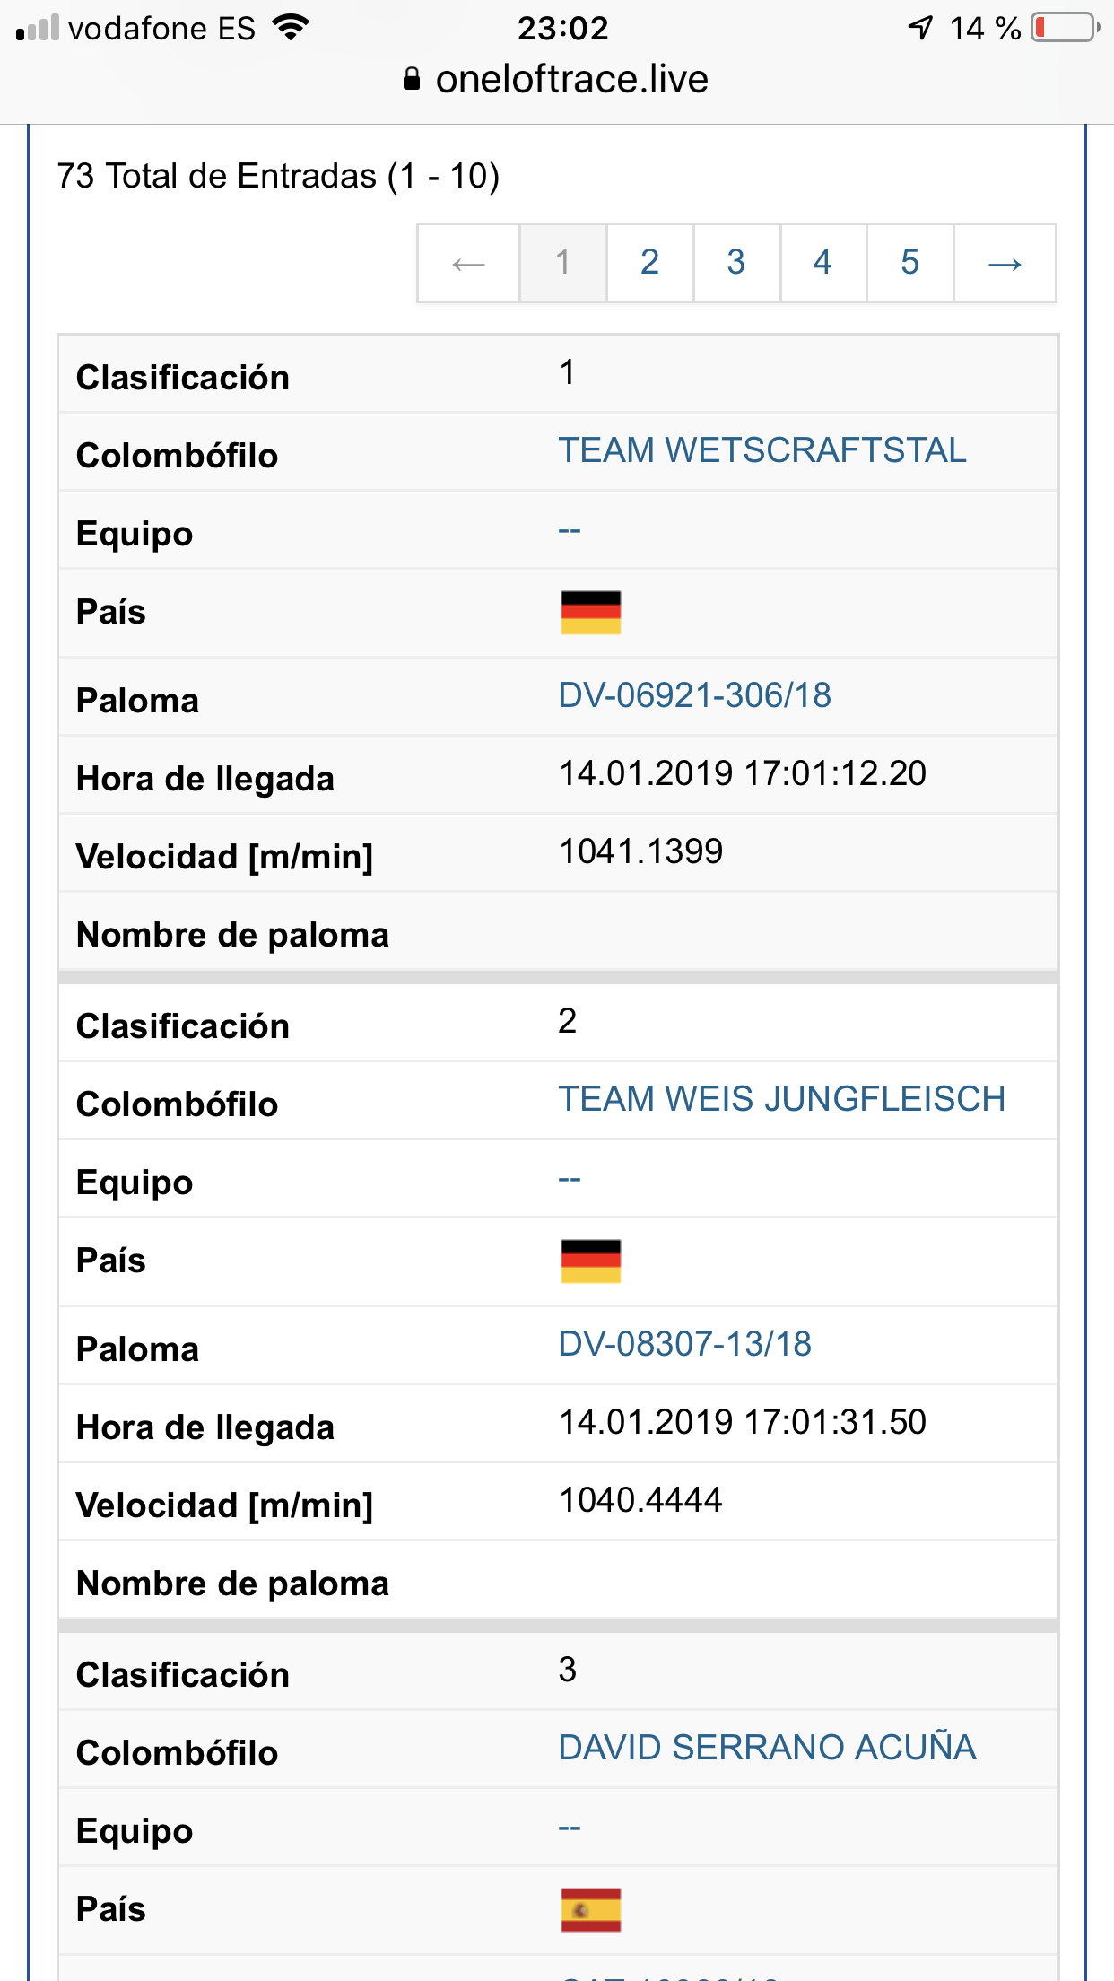Open TEAM WETSCRAFTSTAL fancier link
Screen dimensions: 1114x1981
click(x=762, y=450)
